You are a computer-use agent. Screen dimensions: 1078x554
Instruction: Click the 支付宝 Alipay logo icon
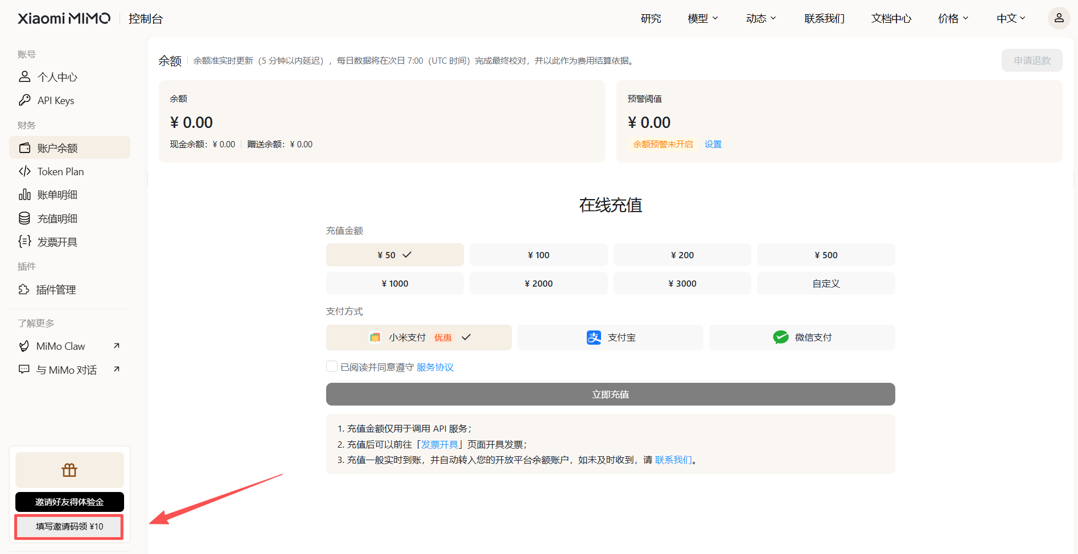tap(594, 337)
